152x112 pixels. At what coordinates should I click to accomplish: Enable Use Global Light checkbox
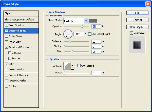pos(90,34)
